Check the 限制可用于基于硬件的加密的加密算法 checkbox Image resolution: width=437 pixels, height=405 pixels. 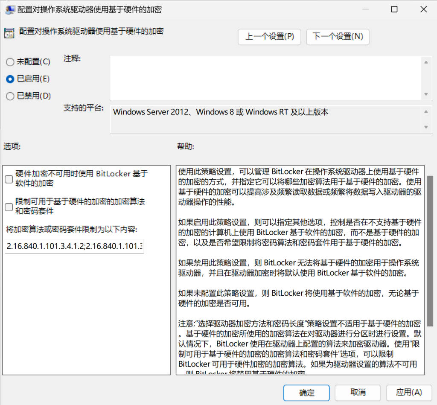(9, 207)
